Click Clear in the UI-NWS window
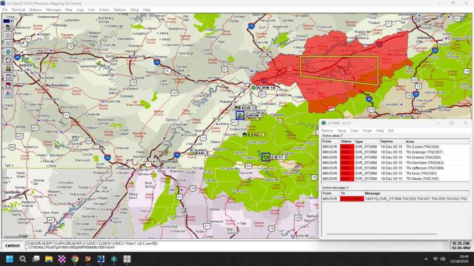This screenshot has width=474, height=266. tap(354, 131)
